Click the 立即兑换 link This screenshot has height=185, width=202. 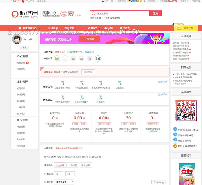click(x=128, y=131)
